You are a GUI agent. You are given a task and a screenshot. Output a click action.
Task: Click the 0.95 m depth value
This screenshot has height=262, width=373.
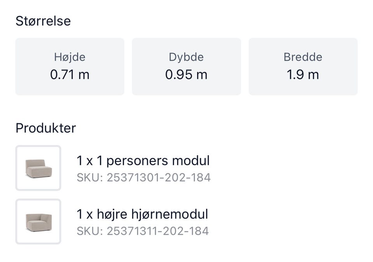(186, 74)
